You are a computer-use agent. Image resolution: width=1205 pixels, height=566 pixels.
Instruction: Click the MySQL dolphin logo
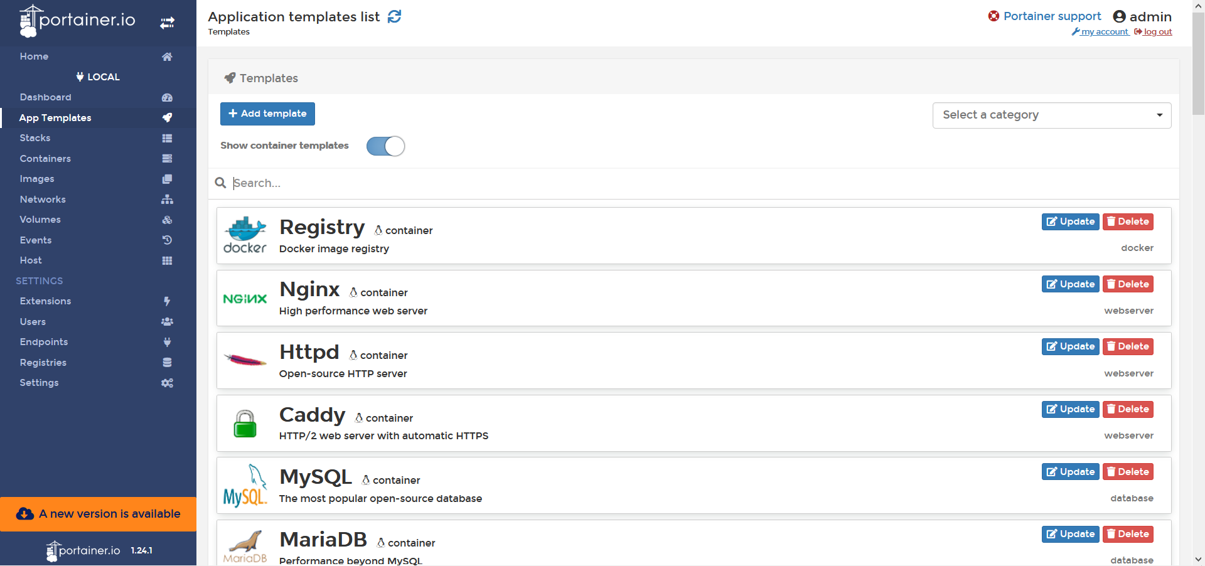click(245, 486)
